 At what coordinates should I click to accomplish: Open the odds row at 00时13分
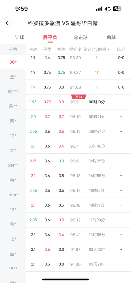[x=79, y=102]
